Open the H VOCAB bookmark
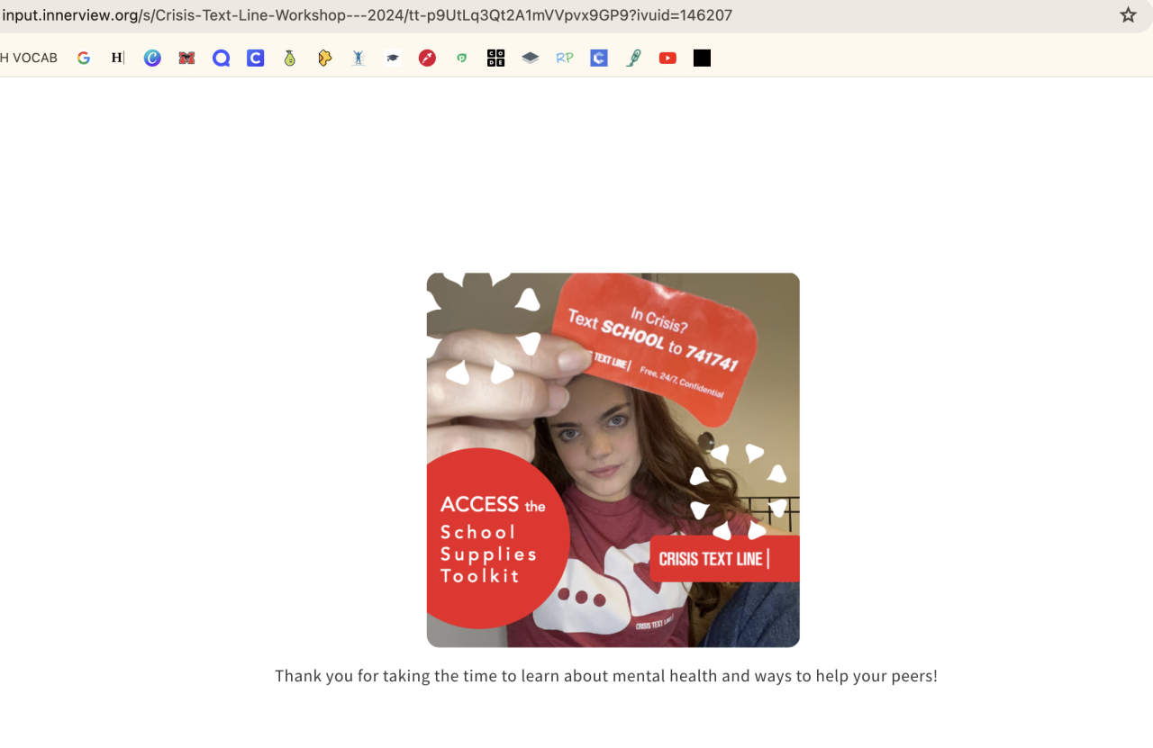Screen dimensions: 1153x748 (29, 58)
